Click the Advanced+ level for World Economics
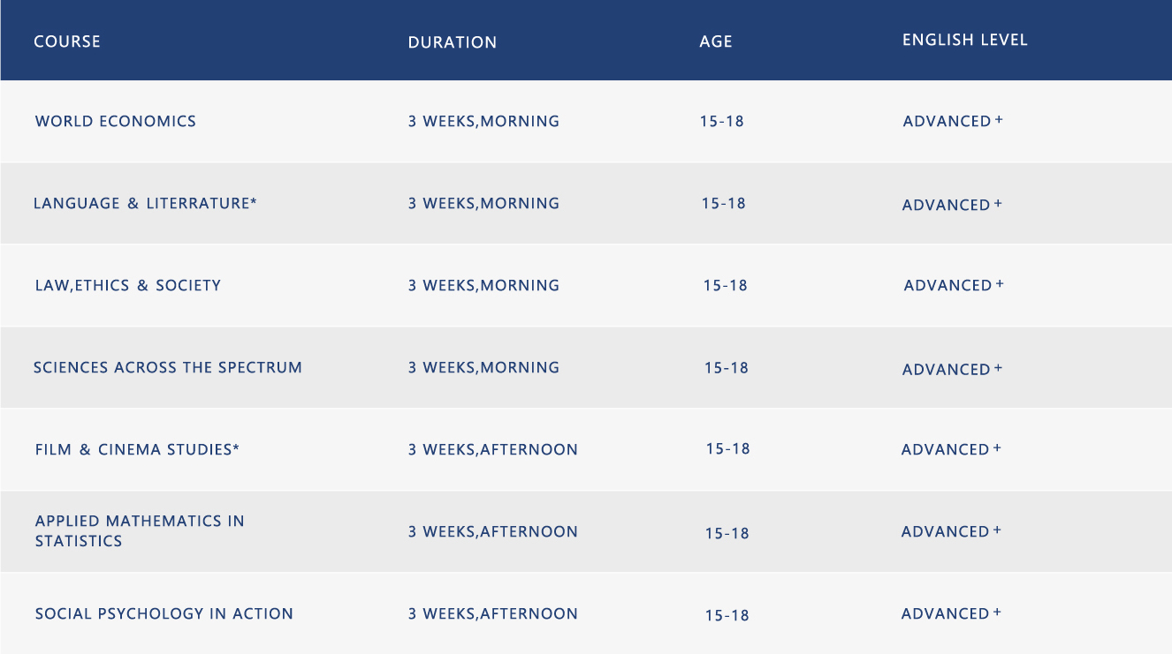Image resolution: width=1172 pixels, height=654 pixels. 953,122
